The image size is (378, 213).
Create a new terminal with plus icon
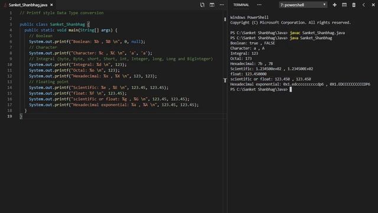click(x=335, y=5)
